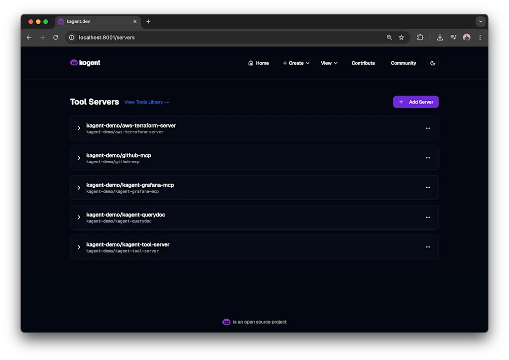Open options menu for github-mcp server

(x=428, y=158)
